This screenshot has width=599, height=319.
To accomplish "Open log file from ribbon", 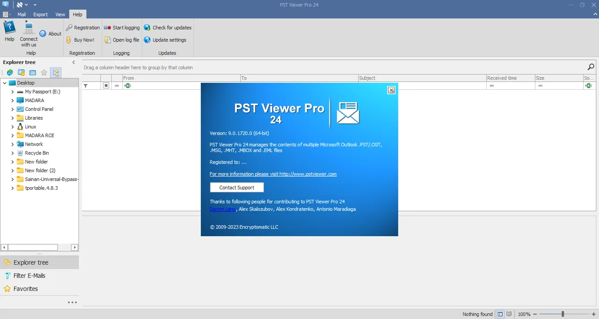I will pos(122,40).
